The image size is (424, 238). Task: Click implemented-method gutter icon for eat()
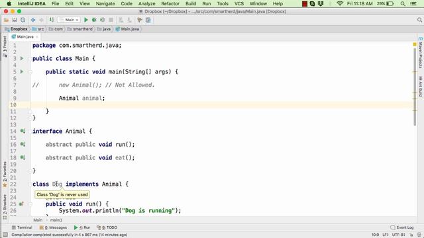point(23,157)
